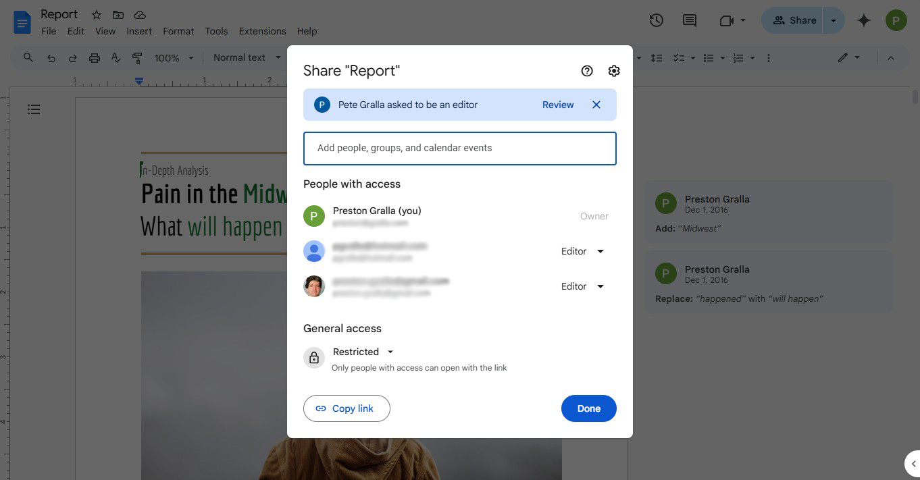Click Done to close the dialog
The height and width of the screenshot is (480, 920).
[x=588, y=408]
